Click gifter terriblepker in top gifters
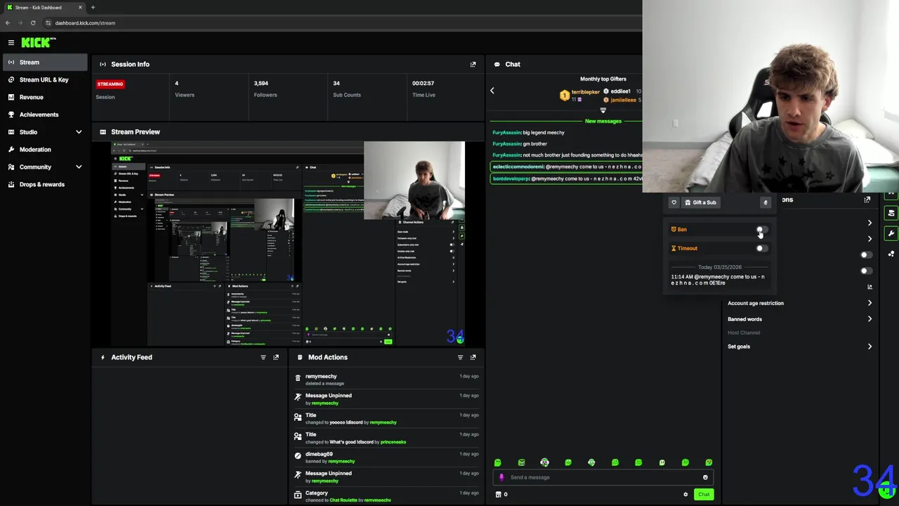 click(x=586, y=92)
